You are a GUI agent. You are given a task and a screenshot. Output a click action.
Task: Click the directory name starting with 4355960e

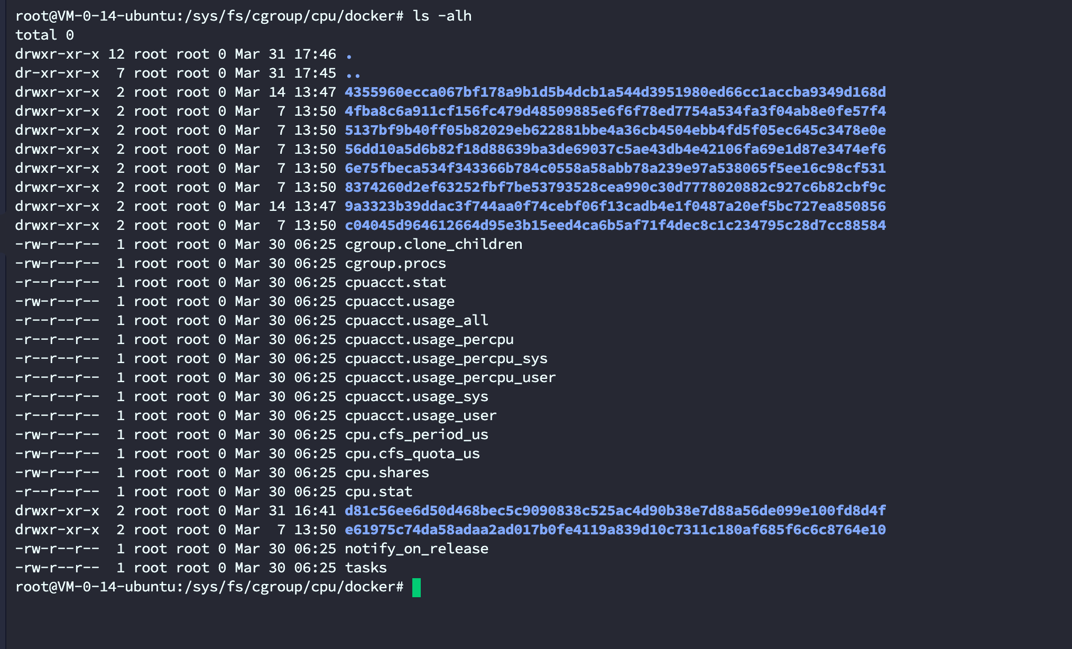pos(615,92)
